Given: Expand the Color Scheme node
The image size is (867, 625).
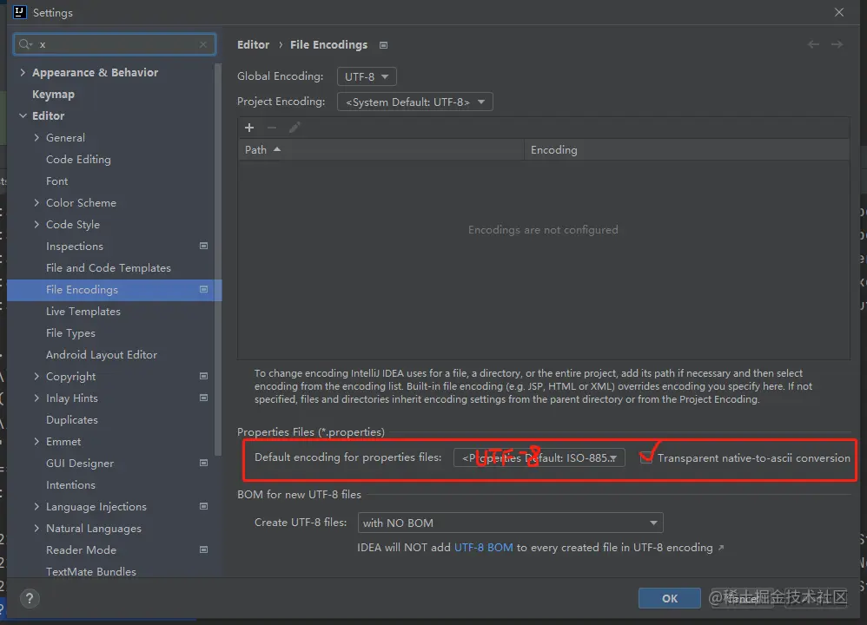Looking at the screenshot, I should pos(36,203).
